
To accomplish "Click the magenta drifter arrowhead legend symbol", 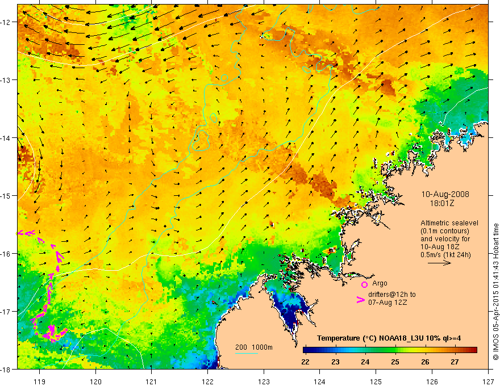I will [x=361, y=300].
